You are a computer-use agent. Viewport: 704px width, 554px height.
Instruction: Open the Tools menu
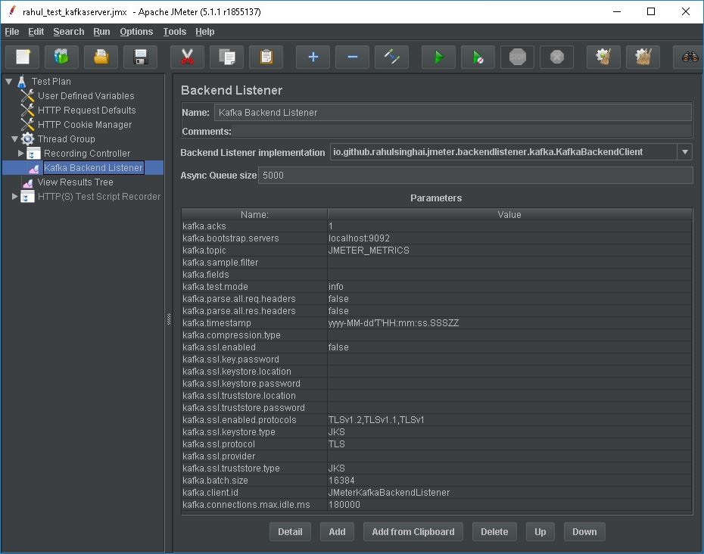(174, 32)
